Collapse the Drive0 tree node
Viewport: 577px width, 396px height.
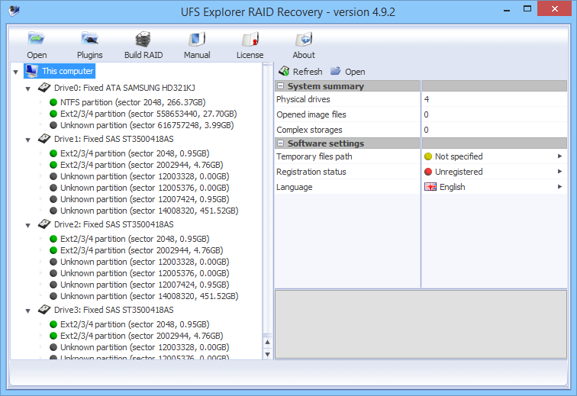point(28,89)
